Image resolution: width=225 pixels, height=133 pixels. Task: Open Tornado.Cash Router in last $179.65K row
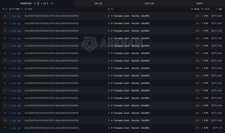tap(132, 120)
